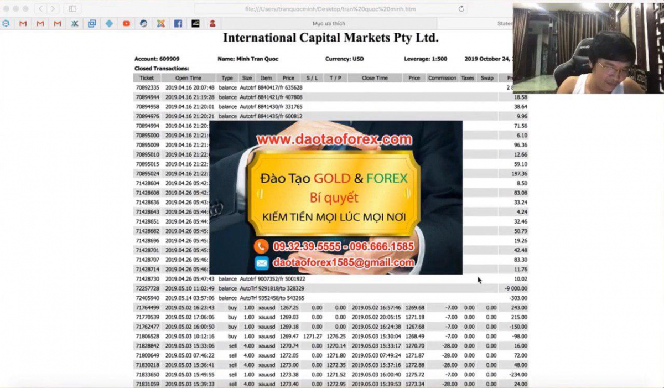The image size is (664, 388).
Task: Click the open time '2019.04.16 21:20:21'
Action: (x=190, y=116)
